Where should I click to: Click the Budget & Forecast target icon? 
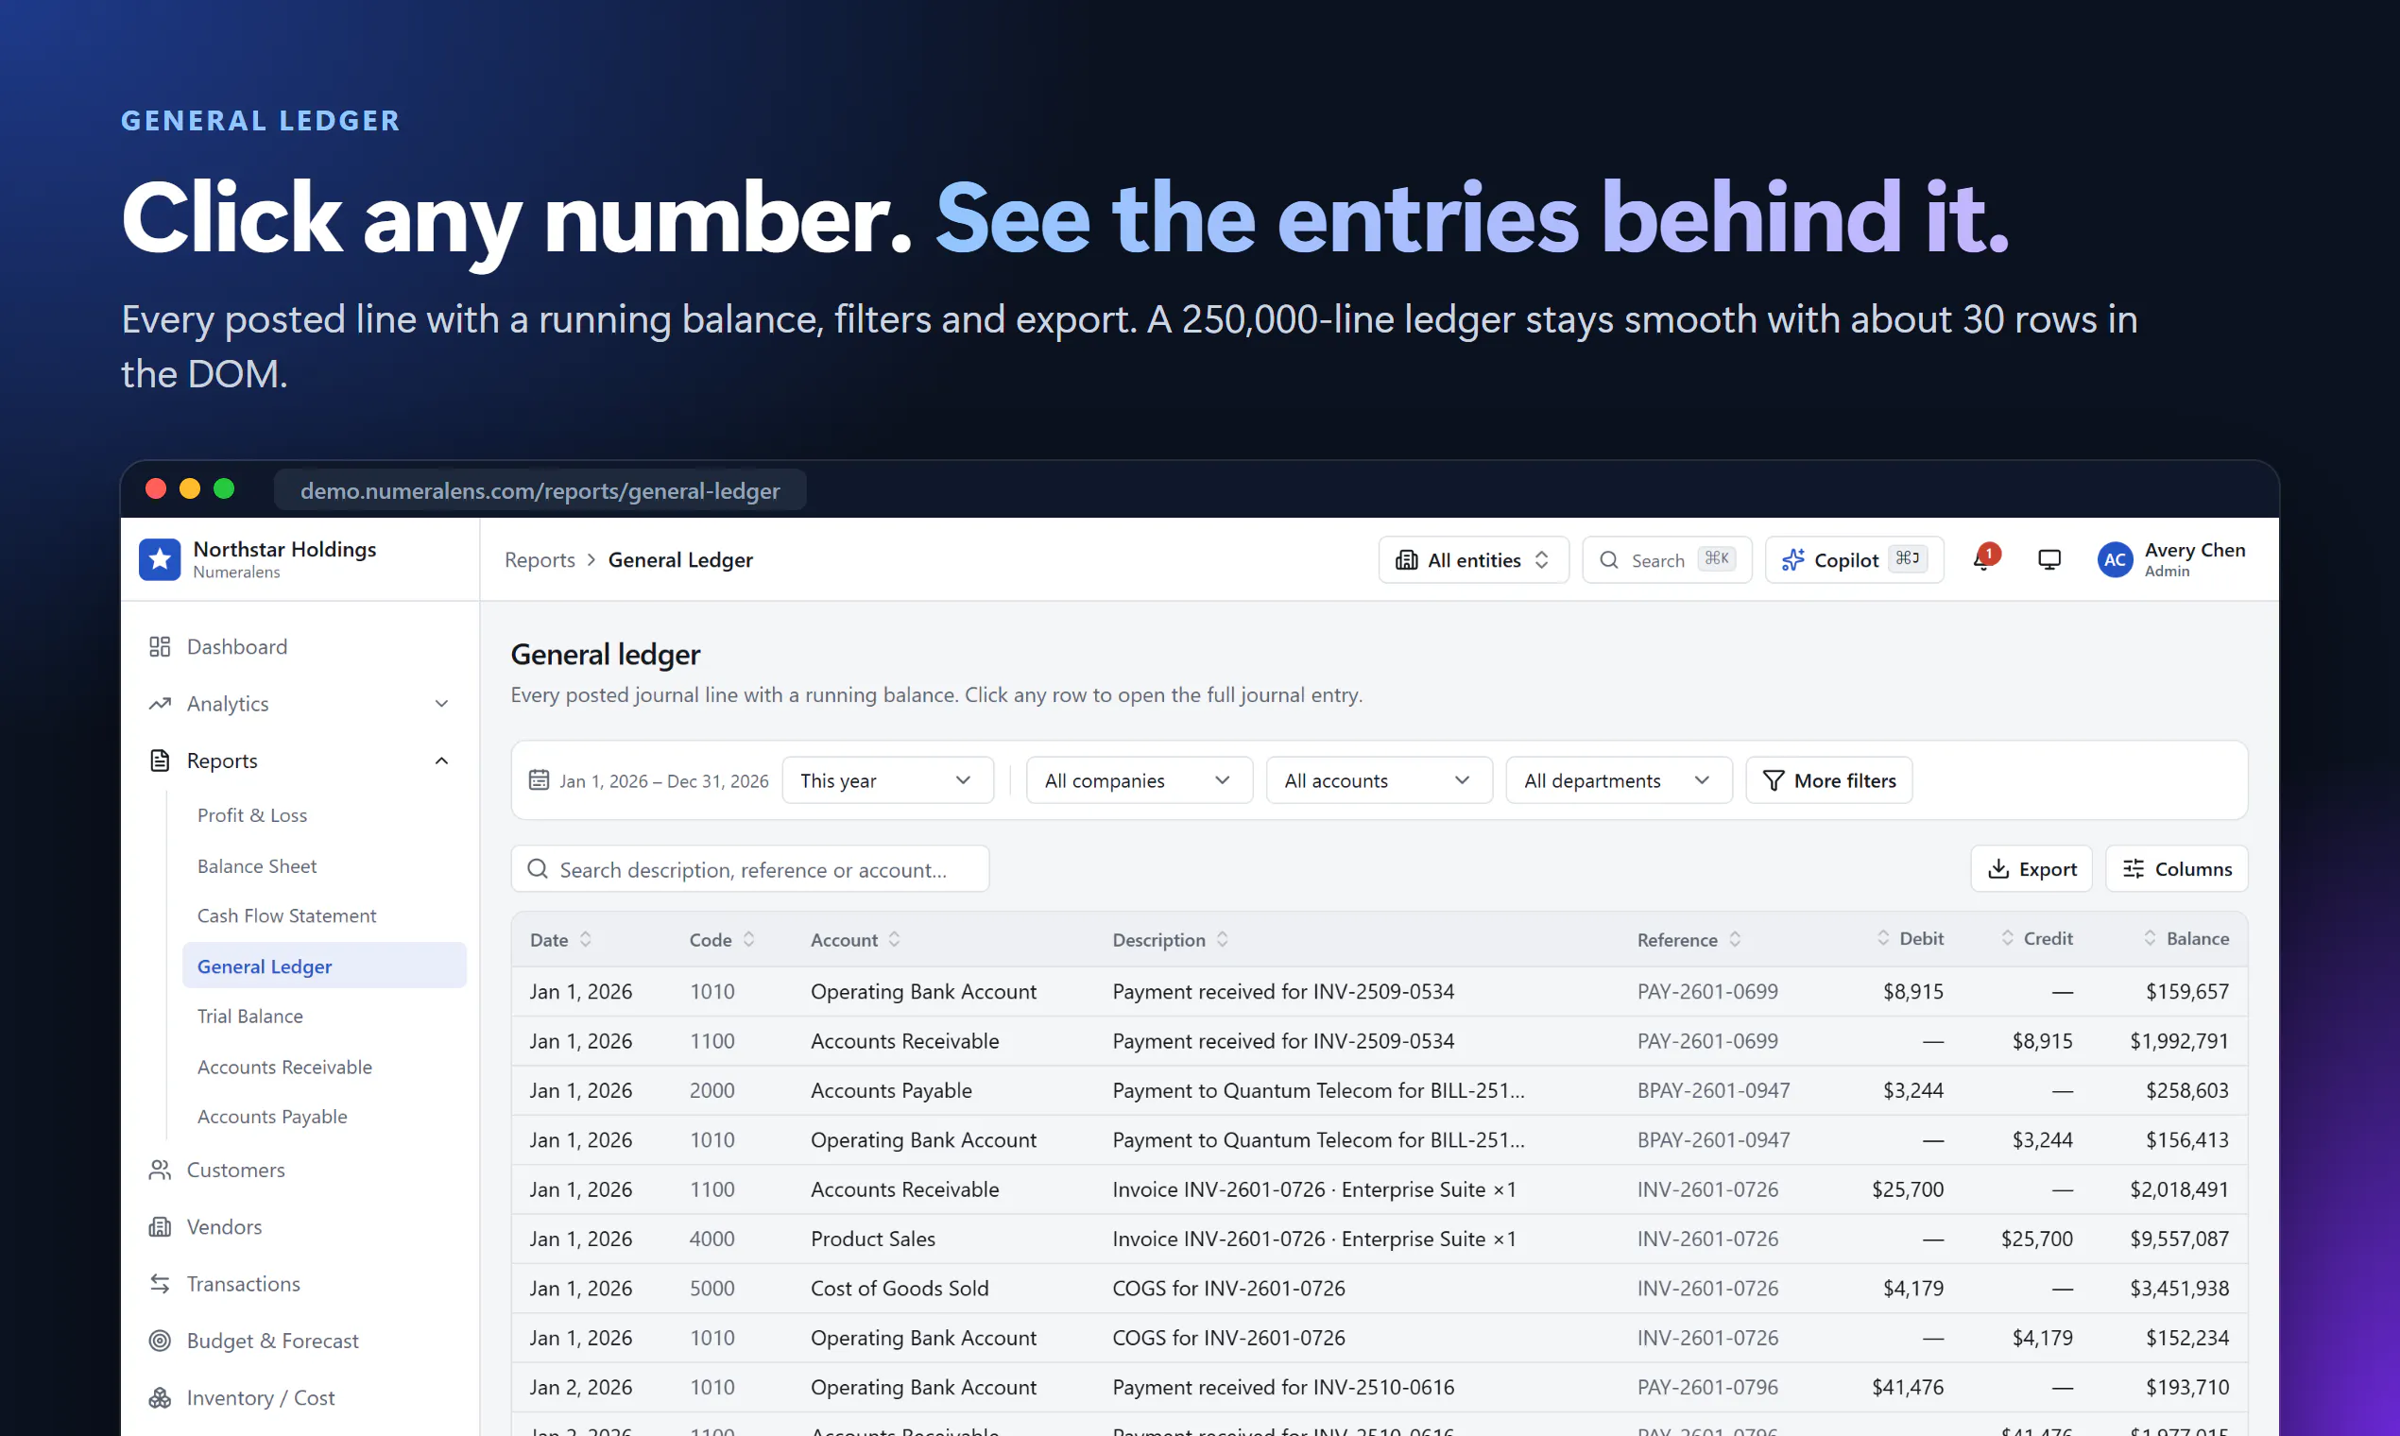[160, 1342]
